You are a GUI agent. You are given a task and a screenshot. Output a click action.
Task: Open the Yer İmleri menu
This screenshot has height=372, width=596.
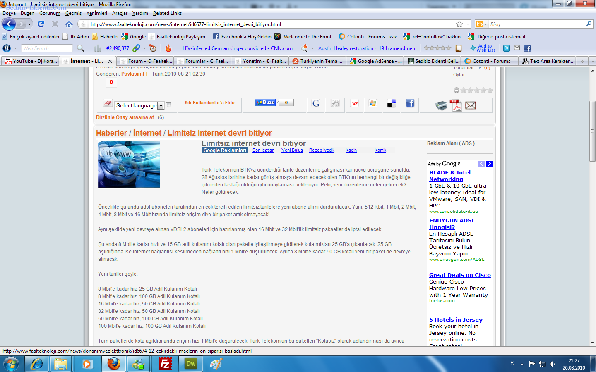97,13
